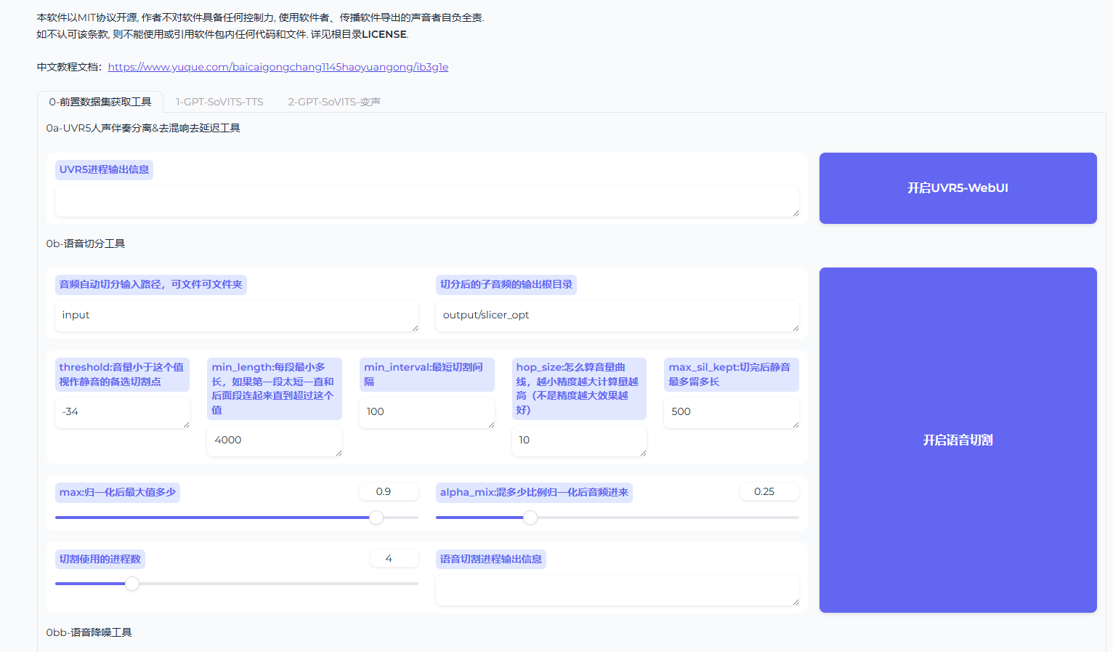The image size is (1113, 652).
Task: Click the 切割使用的进程数 label
Action: point(100,560)
